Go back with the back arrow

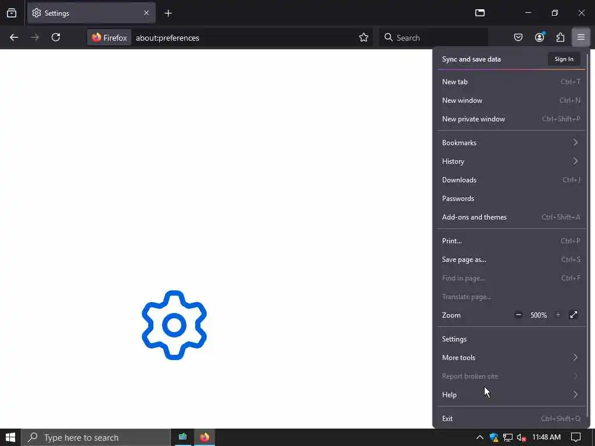[x=14, y=37]
